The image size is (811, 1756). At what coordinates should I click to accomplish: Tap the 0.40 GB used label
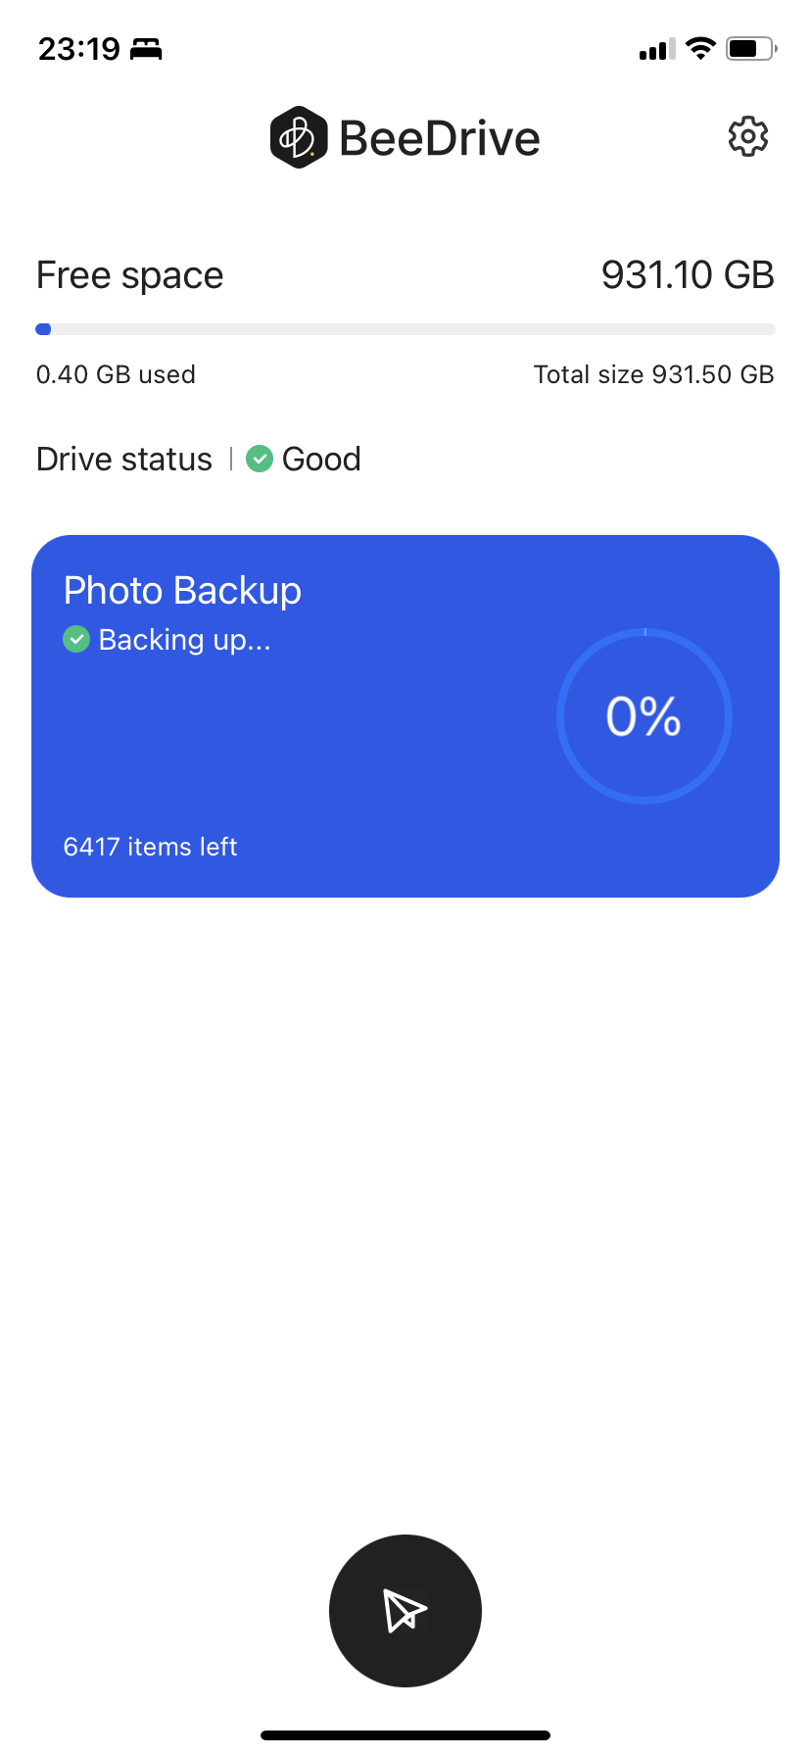[116, 374]
